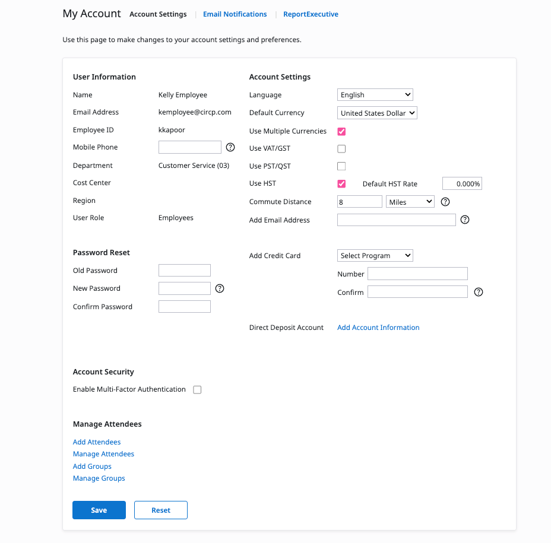Open the Miles unit dropdown
Image resolution: width=551 pixels, height=543 pixels.
point(410,202)
